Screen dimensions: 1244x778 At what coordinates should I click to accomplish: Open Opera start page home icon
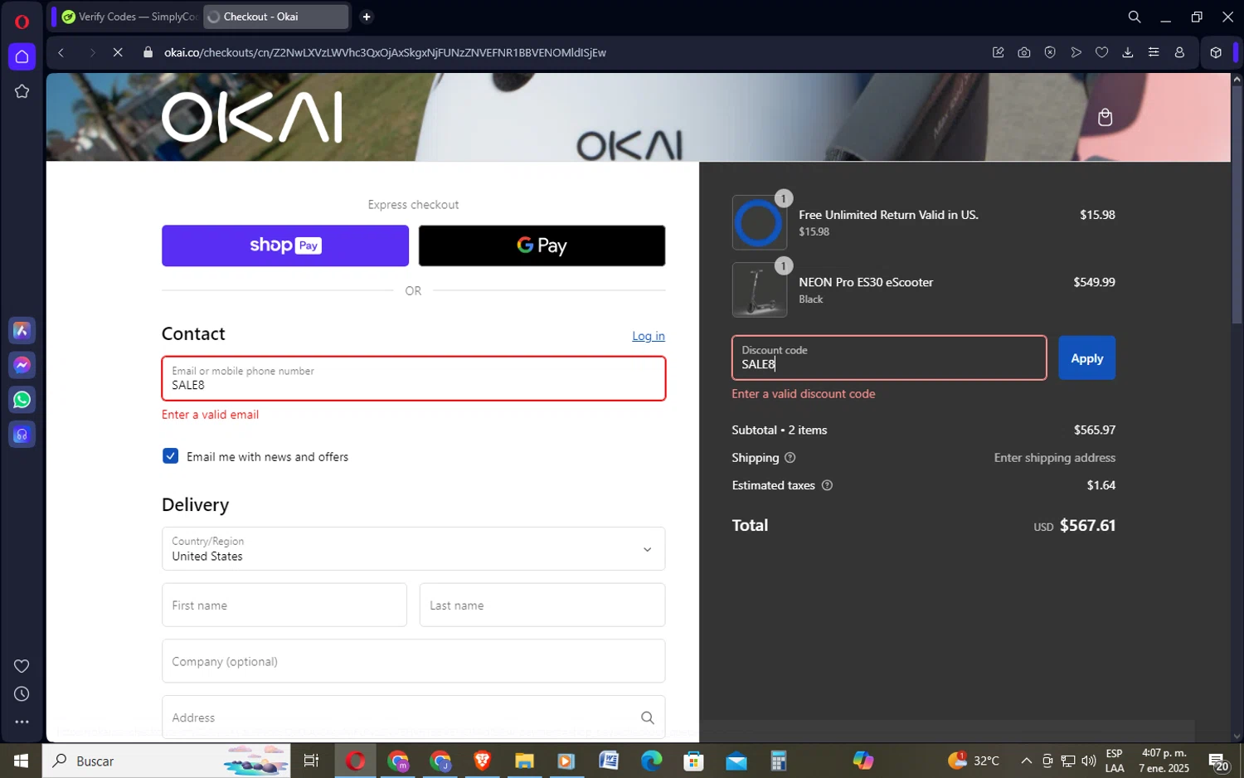click(x=22, y=56)
